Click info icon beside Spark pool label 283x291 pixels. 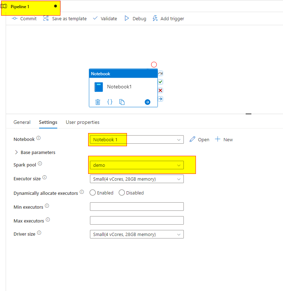tap(40, 164)
